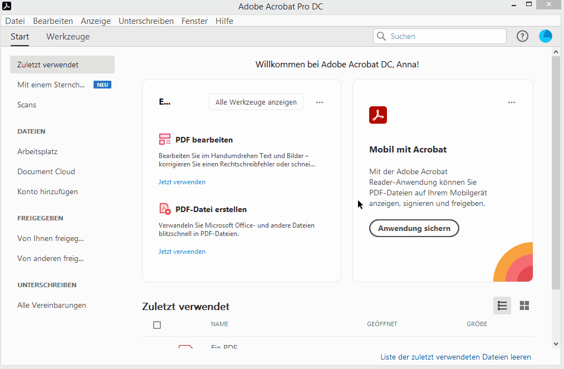564x369 pixels.
Task: Open Alle Vereinbarungen in sidebar
Action: click(52, 306)
